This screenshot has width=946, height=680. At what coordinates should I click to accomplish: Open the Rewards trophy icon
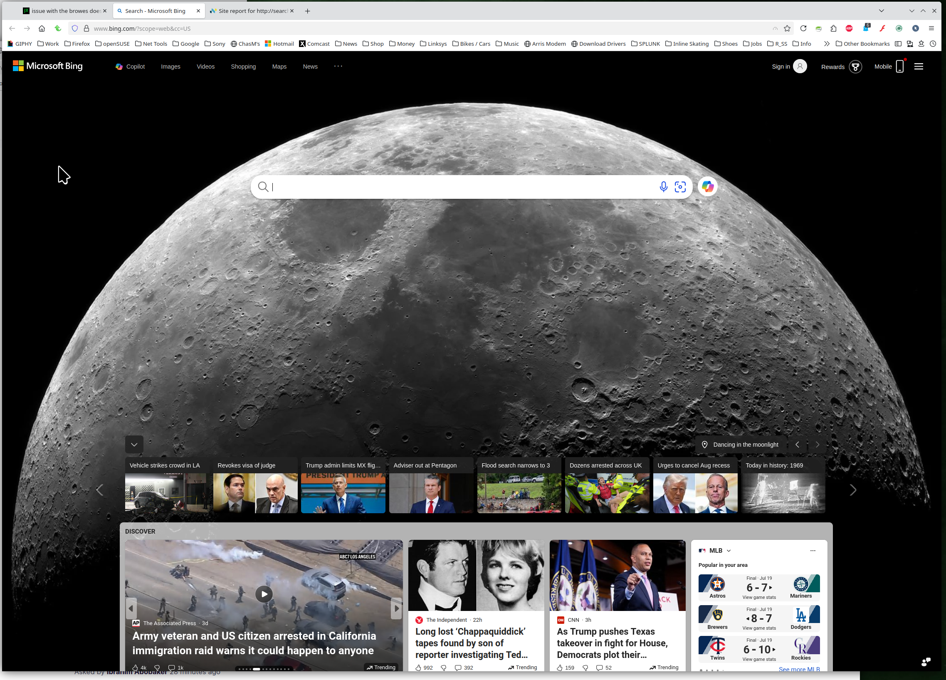pos(855,67)
